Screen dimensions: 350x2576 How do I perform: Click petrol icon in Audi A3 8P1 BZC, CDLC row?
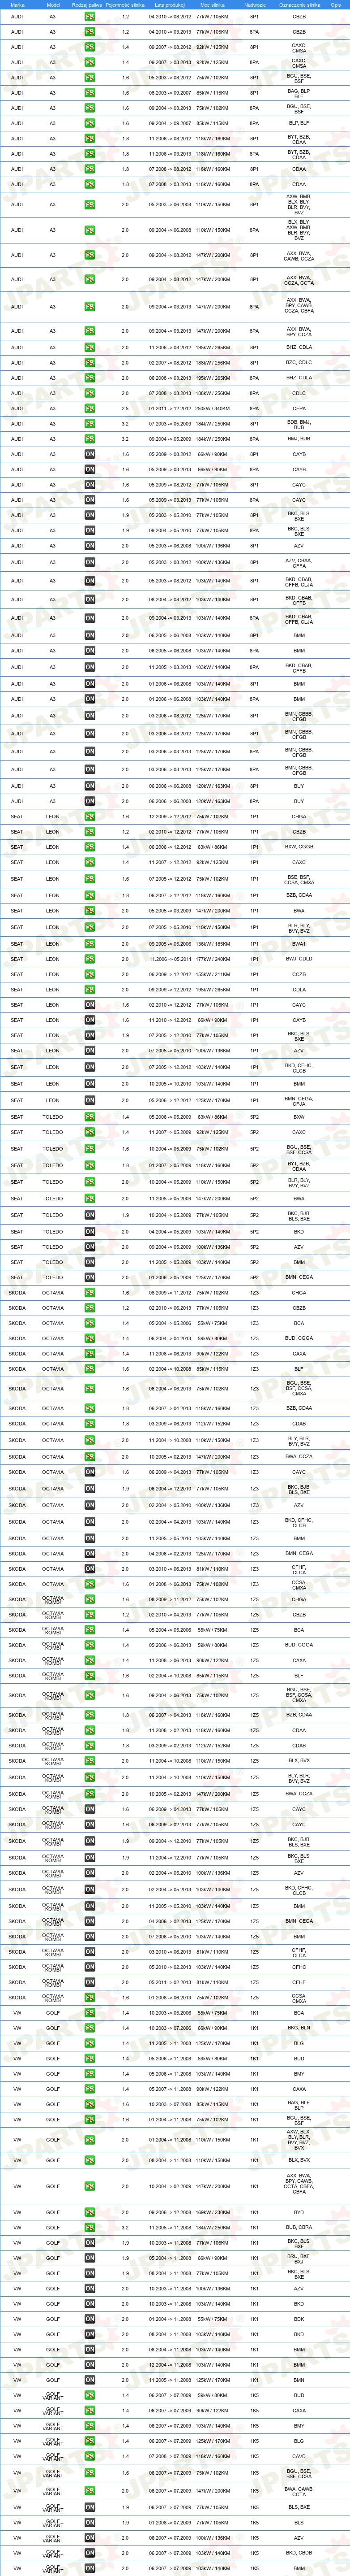[90, 363]
